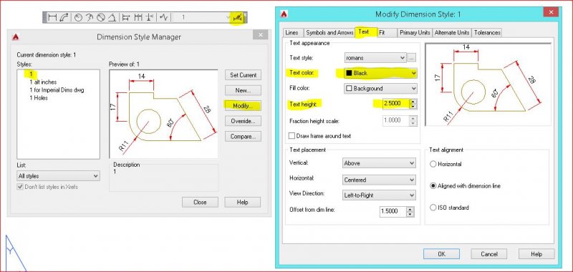Screen dimensions: 573x272
Task: Click the Modify... button
Action: point(243,106)
